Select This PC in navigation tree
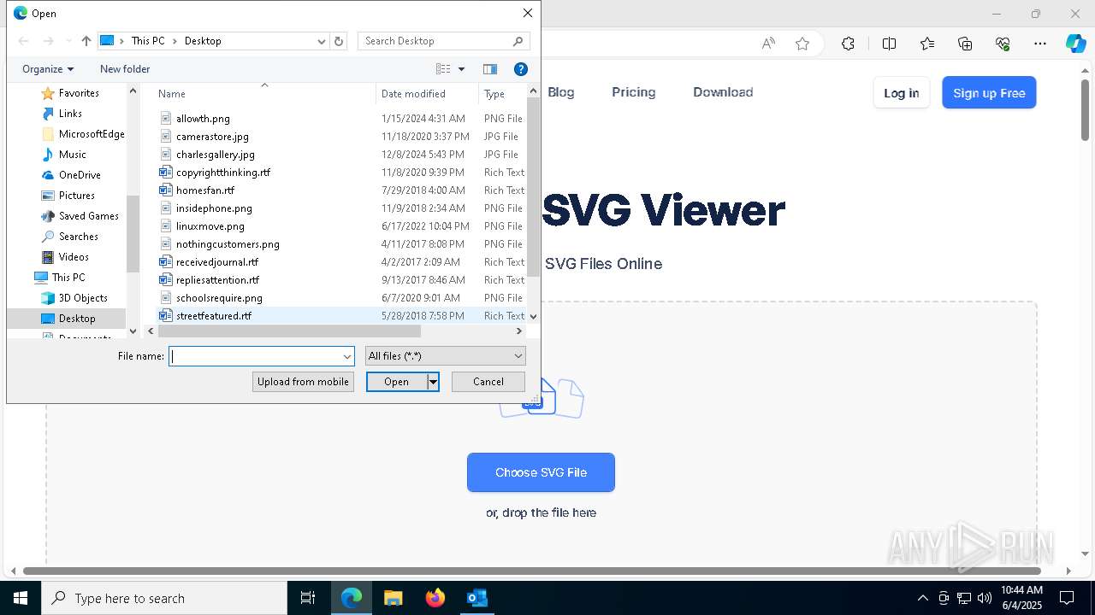The height and width of the screenshot is (615, 1095). 68,278
